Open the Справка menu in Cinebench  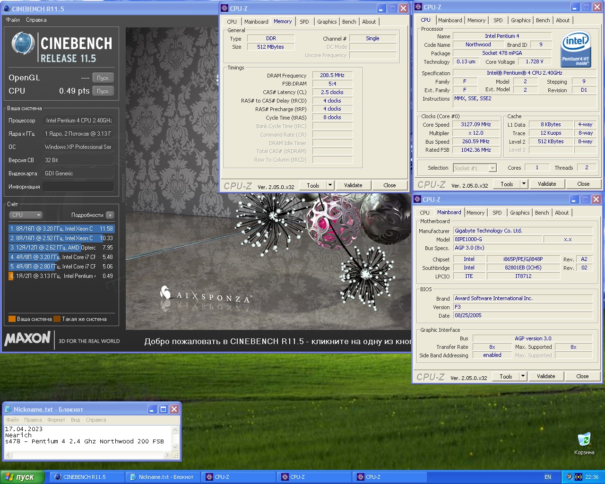[x=36, y=20]
